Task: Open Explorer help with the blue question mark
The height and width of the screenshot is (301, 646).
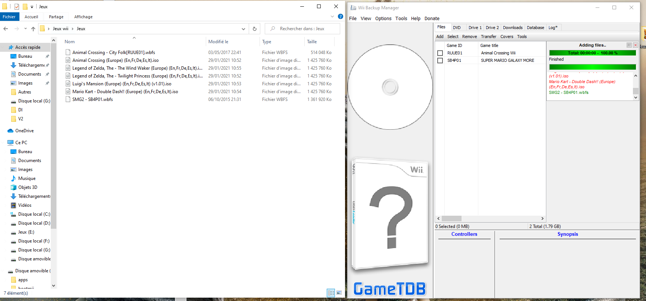Action: pos(341,16)
